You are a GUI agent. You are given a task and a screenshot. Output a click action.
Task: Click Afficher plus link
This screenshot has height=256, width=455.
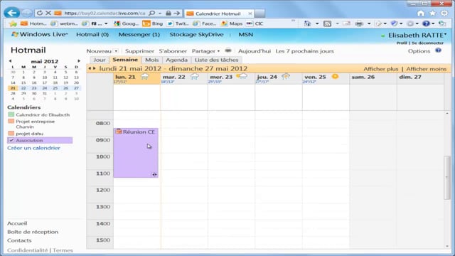click(381, 69)
